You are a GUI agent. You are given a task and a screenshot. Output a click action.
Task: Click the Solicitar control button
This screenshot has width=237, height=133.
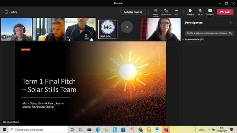tap(133, 12)
